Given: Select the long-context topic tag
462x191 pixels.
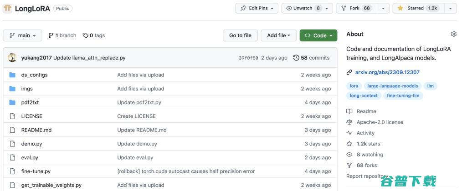Looking at the screenshot, I should click(364, 95).
